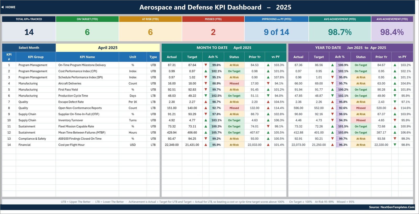This screenshot has width=419, height=214.
Task: Click YTD Ach arrow for On-Time Program Milestone Delivery
Action: [332, 65]
